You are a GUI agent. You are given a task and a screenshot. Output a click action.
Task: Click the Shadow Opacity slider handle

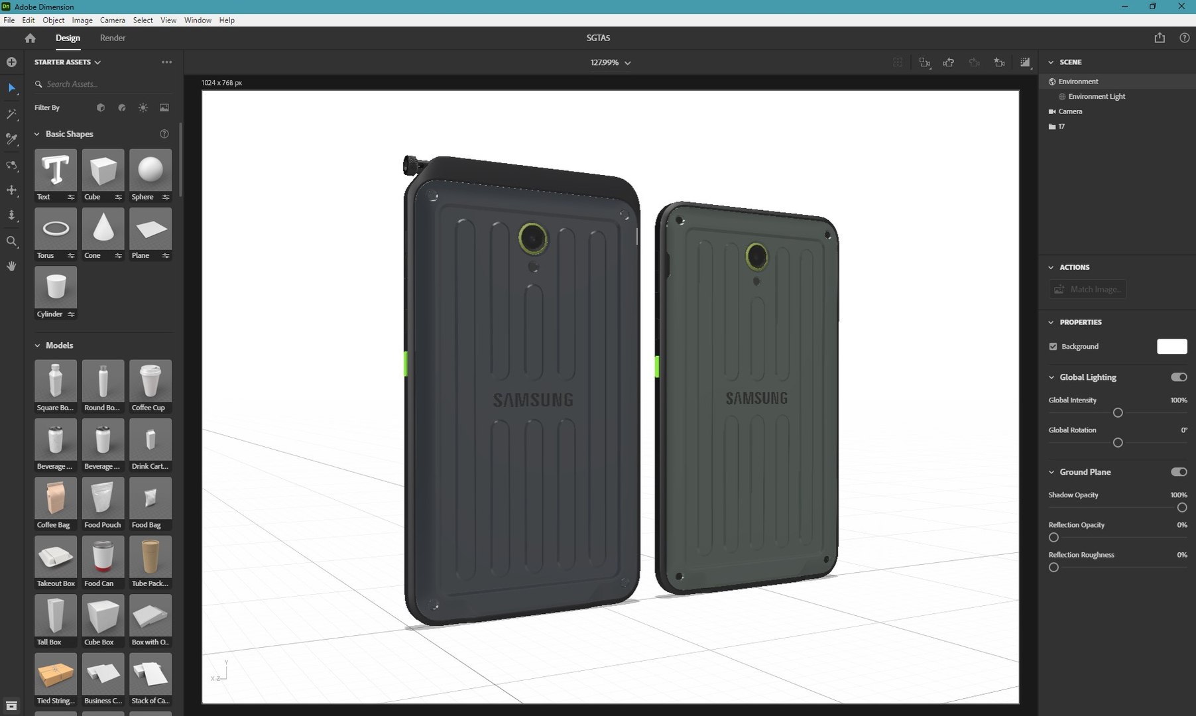tap(1181, 507)
